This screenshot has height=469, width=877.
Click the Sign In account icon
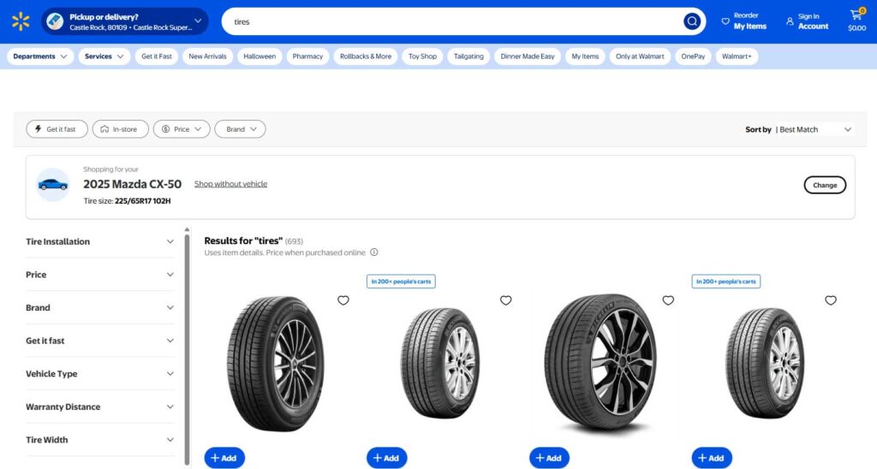(790, 21)
